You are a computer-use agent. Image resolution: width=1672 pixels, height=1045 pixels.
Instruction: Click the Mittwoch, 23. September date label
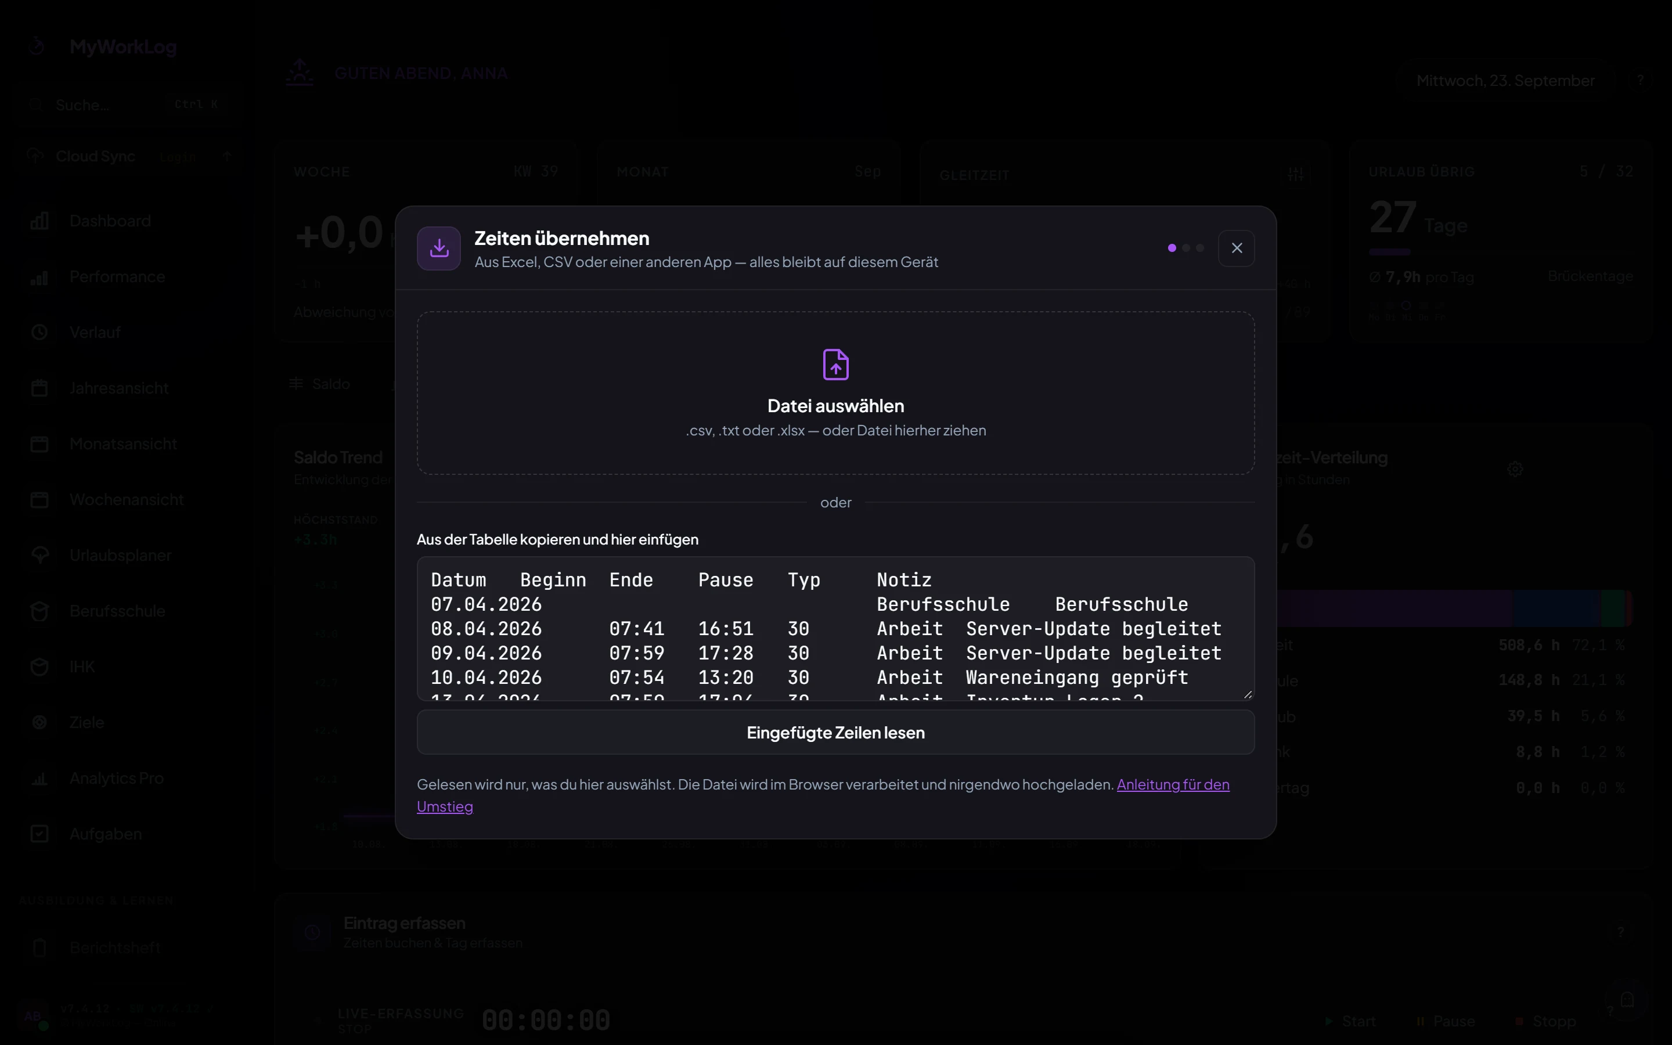click(x=1505, y=81)
